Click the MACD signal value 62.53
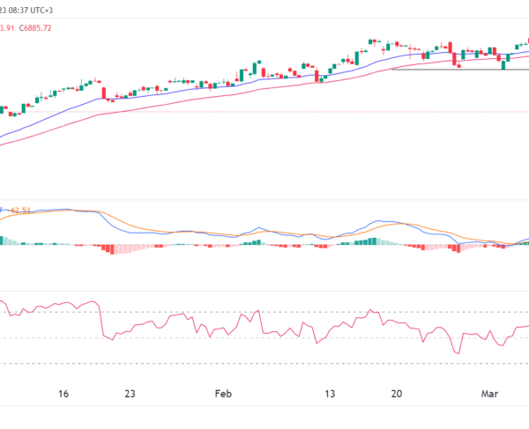Screen dimensions: 529x429 [20, 211]
